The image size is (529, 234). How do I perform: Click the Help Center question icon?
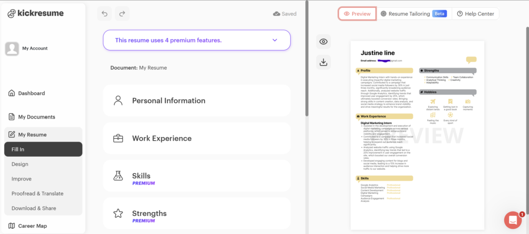pos(459,14)
